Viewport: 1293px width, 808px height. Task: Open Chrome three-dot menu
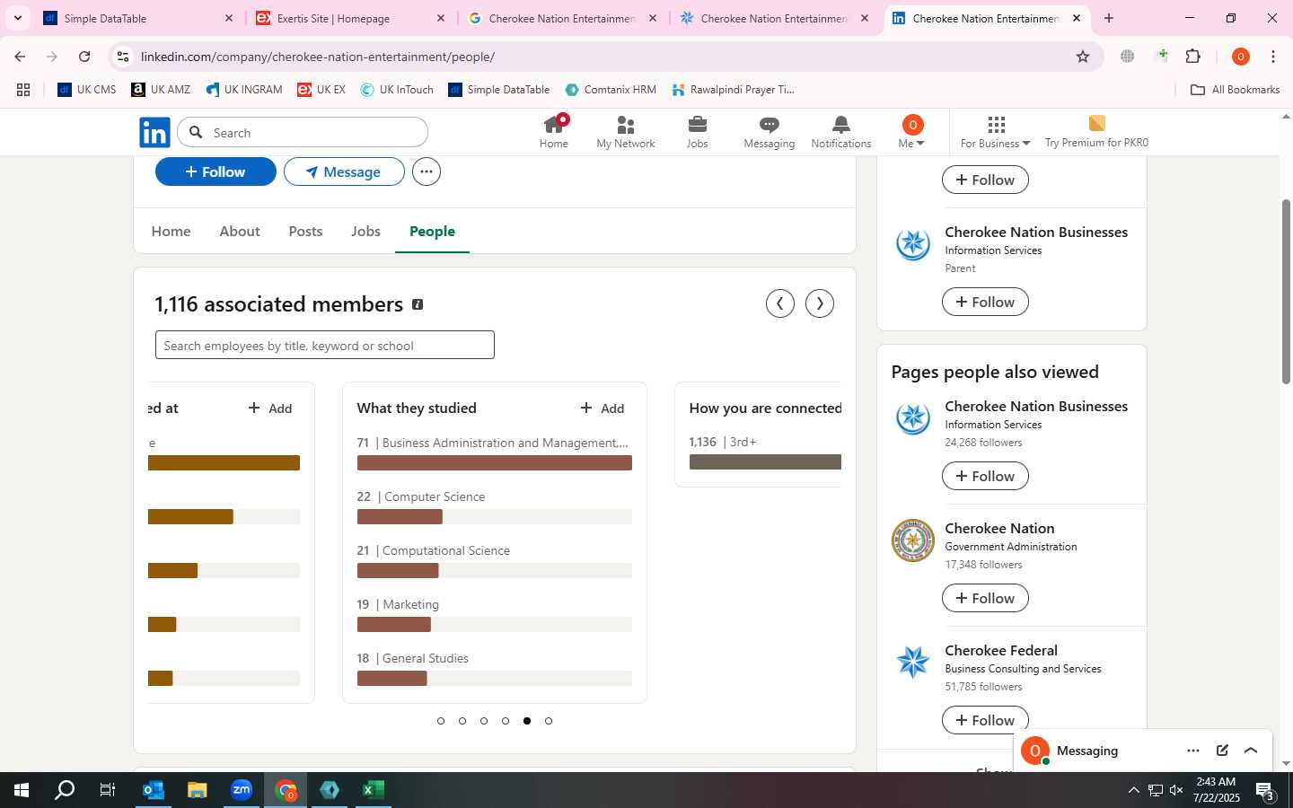coord(1273,57)
